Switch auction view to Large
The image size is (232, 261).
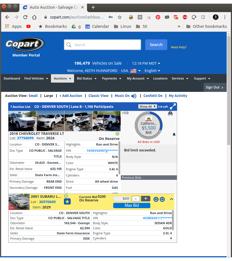(48, 96)
